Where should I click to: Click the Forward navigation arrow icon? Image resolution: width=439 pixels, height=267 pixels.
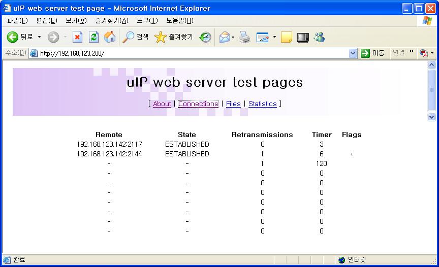53,37
